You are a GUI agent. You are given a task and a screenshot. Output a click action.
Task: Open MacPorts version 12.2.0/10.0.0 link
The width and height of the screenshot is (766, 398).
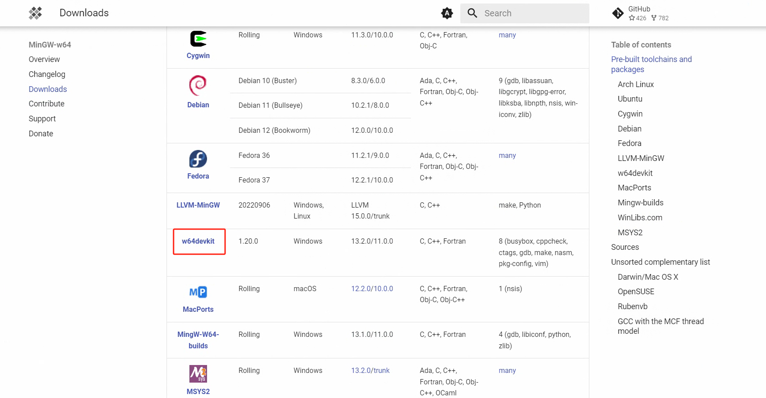pos(372,288)
